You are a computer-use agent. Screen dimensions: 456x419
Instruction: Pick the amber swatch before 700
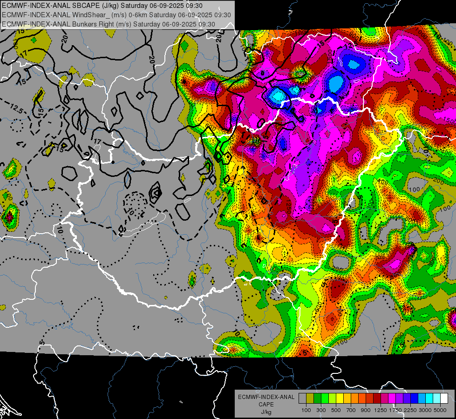click(347, 399)
